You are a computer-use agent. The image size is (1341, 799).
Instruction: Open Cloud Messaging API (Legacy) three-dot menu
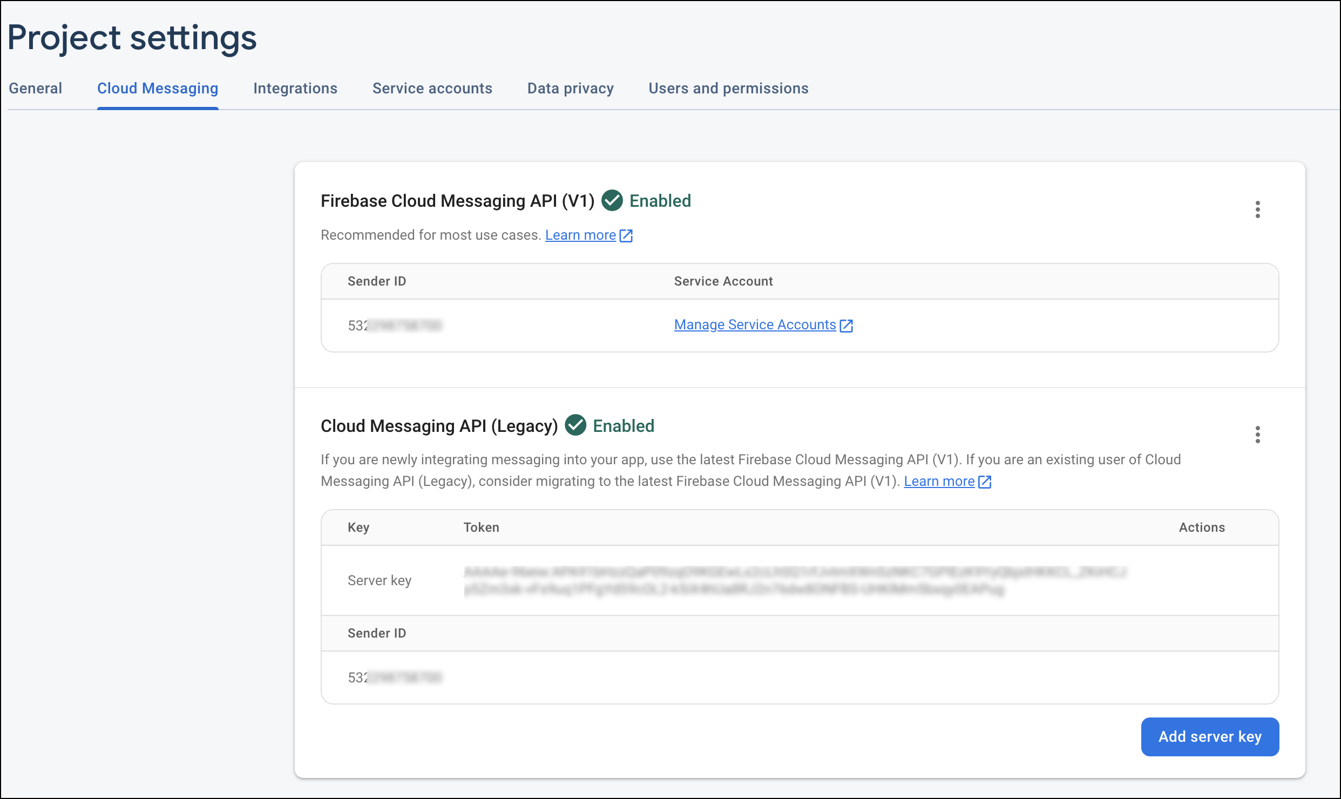[x=1257, y=435]
